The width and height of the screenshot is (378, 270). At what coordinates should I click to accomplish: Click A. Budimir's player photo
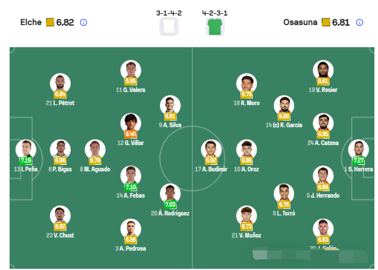coord(210,149)
